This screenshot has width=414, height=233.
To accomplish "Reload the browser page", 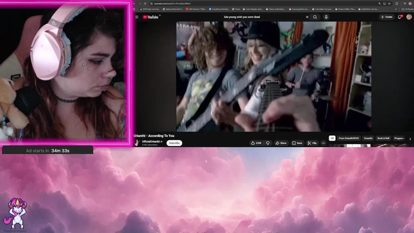I will [x=145, y=4].
